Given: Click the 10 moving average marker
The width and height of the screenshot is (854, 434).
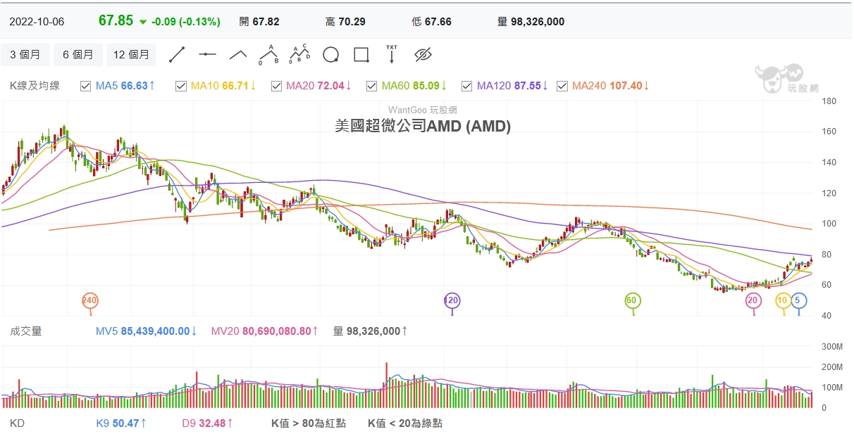Looking at the screenshot, I should coord(783,300).
